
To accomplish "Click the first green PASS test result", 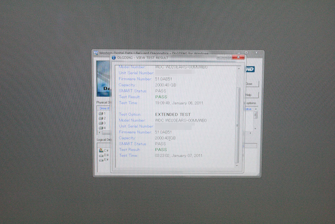I will (161, 97).
